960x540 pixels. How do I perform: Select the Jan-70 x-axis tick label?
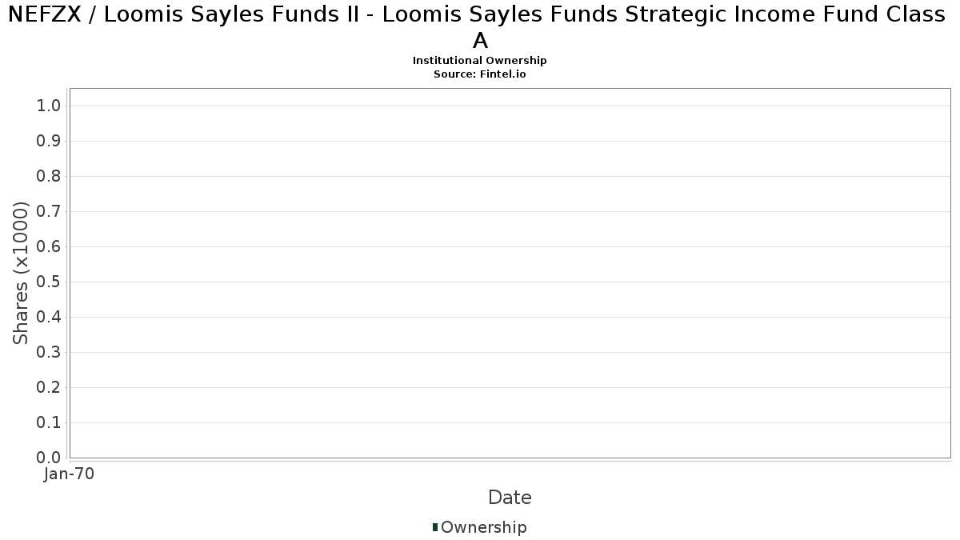pyautogui.click(x=70, y=474)
